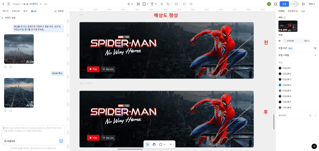Switch to the 프로토타입 tab
The height and width of the screenshot is (151, 319).
click(x=293, y=11)
